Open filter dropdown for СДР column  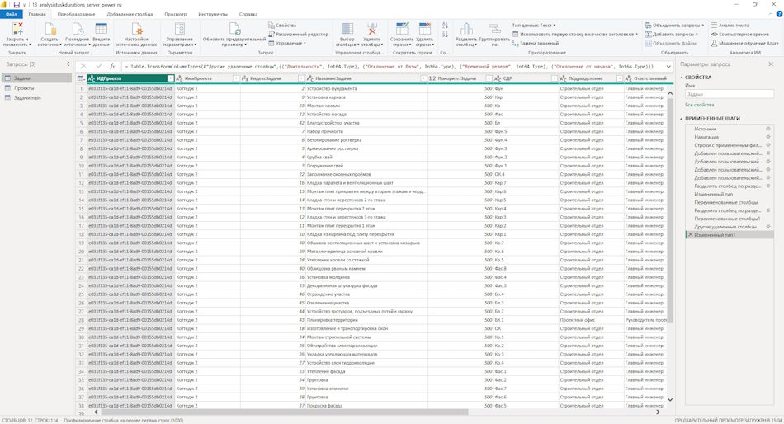coord(555,78)
